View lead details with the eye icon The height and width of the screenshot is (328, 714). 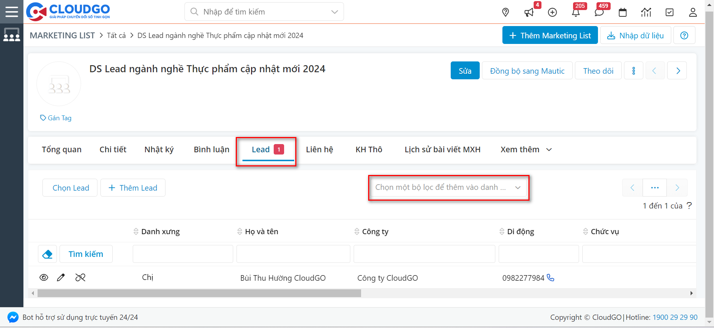(x=44, y=277)
